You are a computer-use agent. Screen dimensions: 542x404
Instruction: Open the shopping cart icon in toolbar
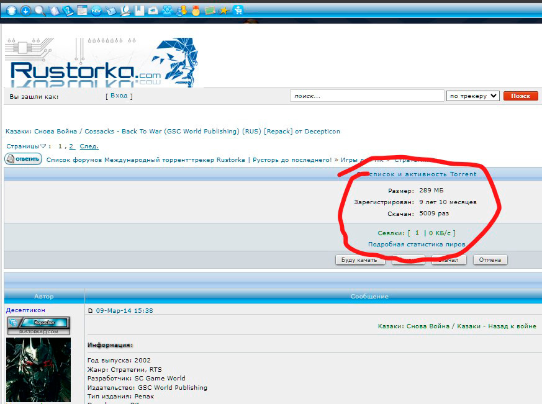click(237, 10)
